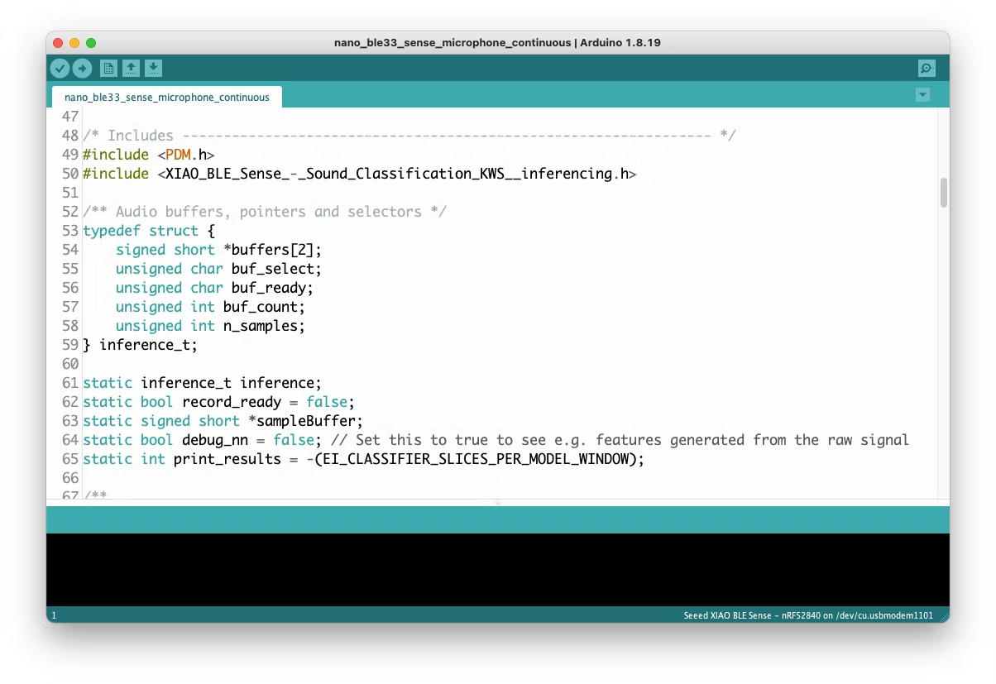This screenshot has width=996, height=684.
Task: Click the red close window button
Action: pyautogui.click(x=58, y=43)
